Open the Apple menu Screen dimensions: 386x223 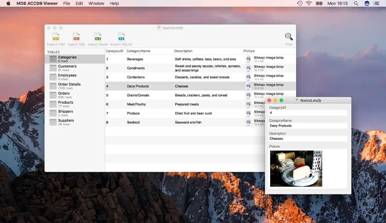[x=8, y=3]
